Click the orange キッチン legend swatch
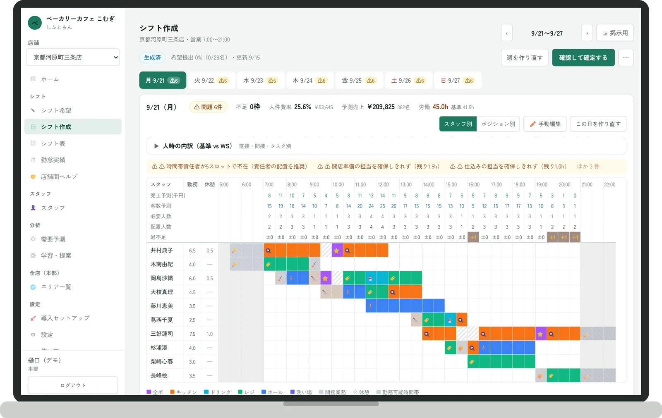Screen dimensions: 662x418 pos(172,392)
